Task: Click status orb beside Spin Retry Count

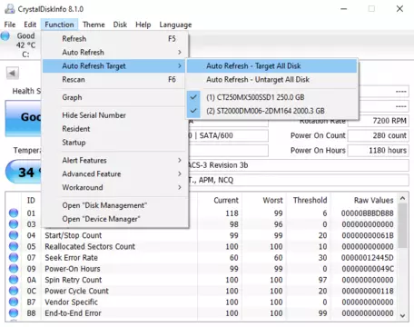Action: pos(14,280)
